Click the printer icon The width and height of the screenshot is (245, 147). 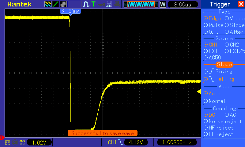coord(117,4)
